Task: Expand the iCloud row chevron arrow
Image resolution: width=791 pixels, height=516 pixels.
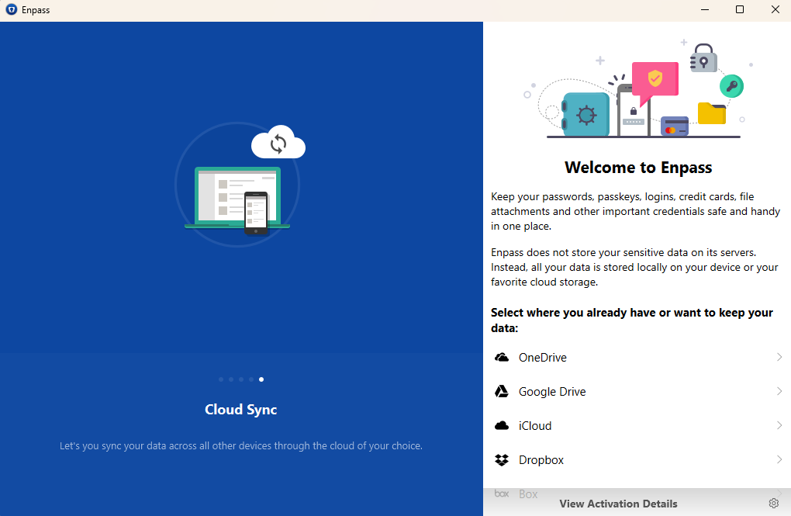Action: 779,426
